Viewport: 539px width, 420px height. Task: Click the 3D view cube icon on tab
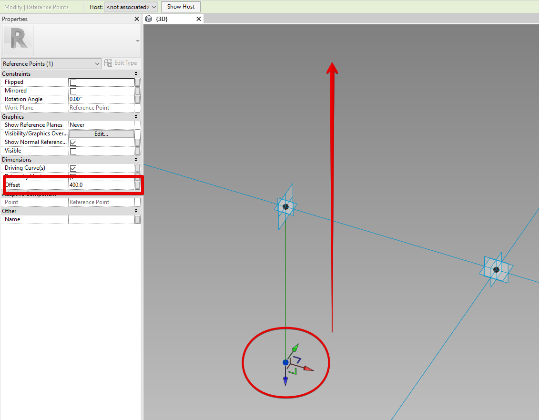pyautogui.click(x=149, y=19)
